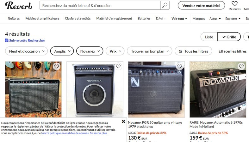Open the Voir tout menu
The height and width of the screenshot is (142, 249).
tap(179, 19)
